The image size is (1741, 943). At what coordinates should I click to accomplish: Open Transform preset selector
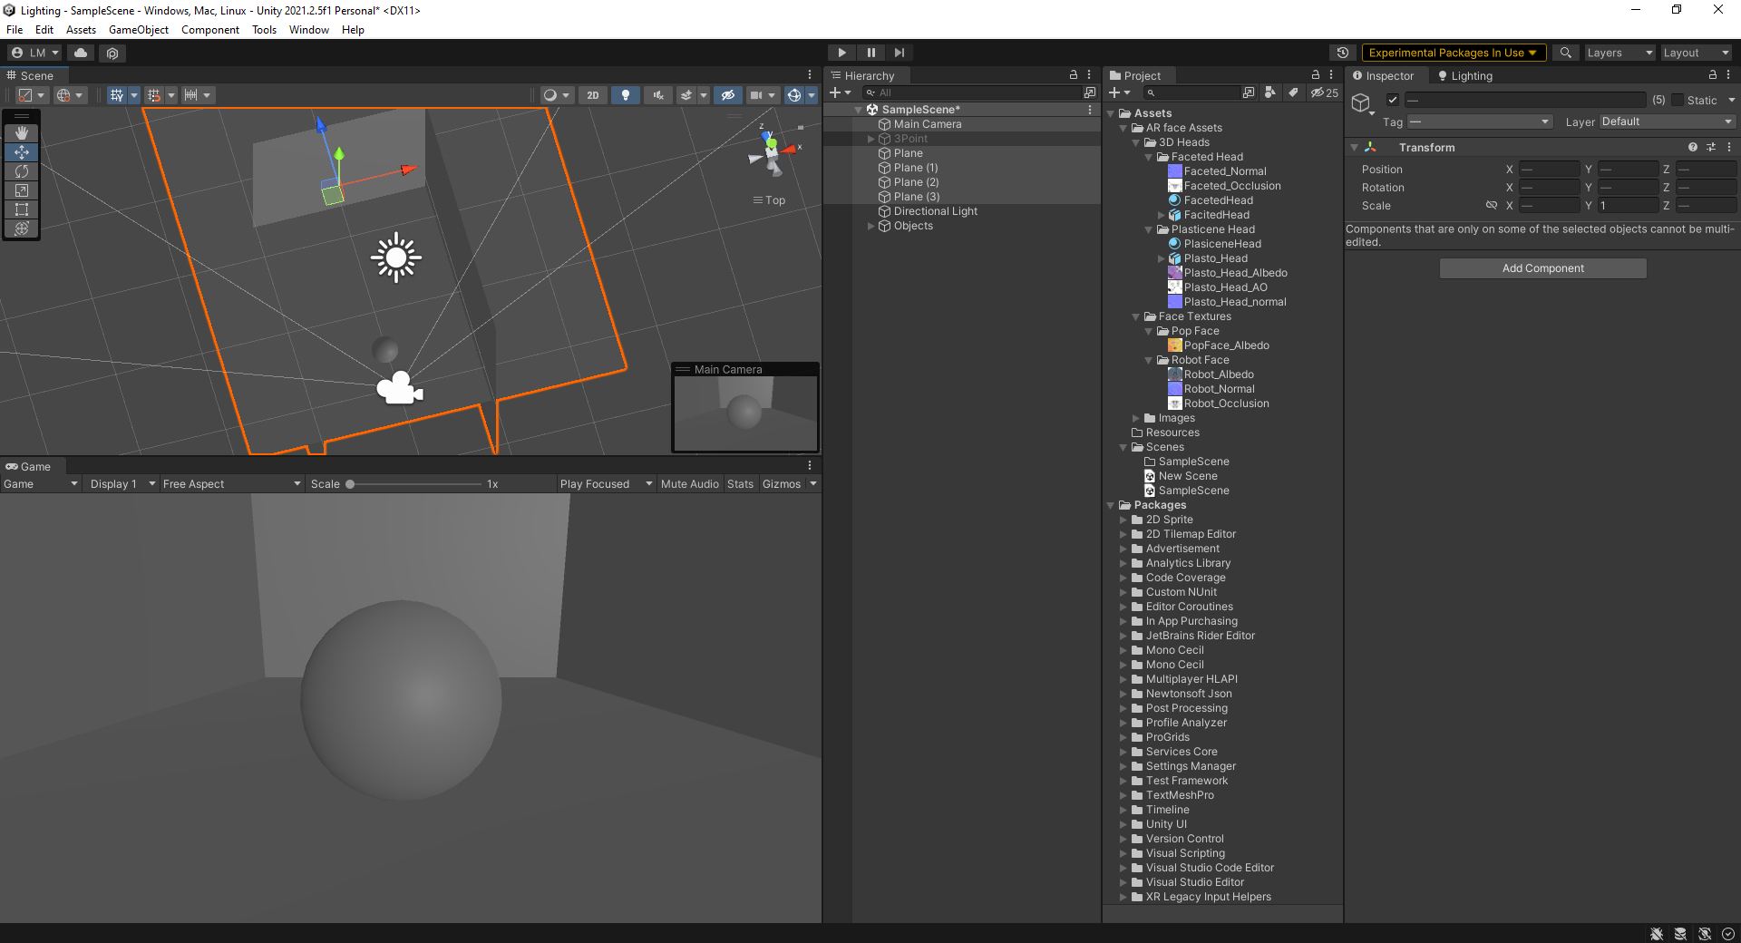coord(1711,147)
